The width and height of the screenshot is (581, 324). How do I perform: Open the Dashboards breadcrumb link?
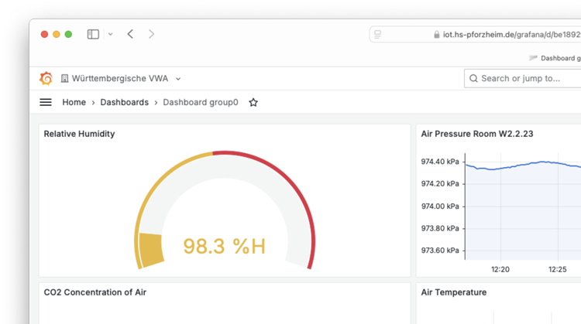pos(124,102)
